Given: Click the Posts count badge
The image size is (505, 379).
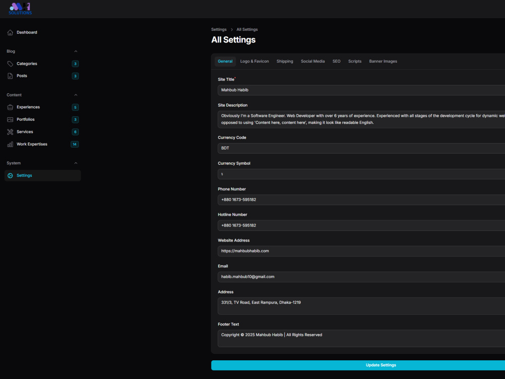Looking at the screenshot, I should pos(75,76).
